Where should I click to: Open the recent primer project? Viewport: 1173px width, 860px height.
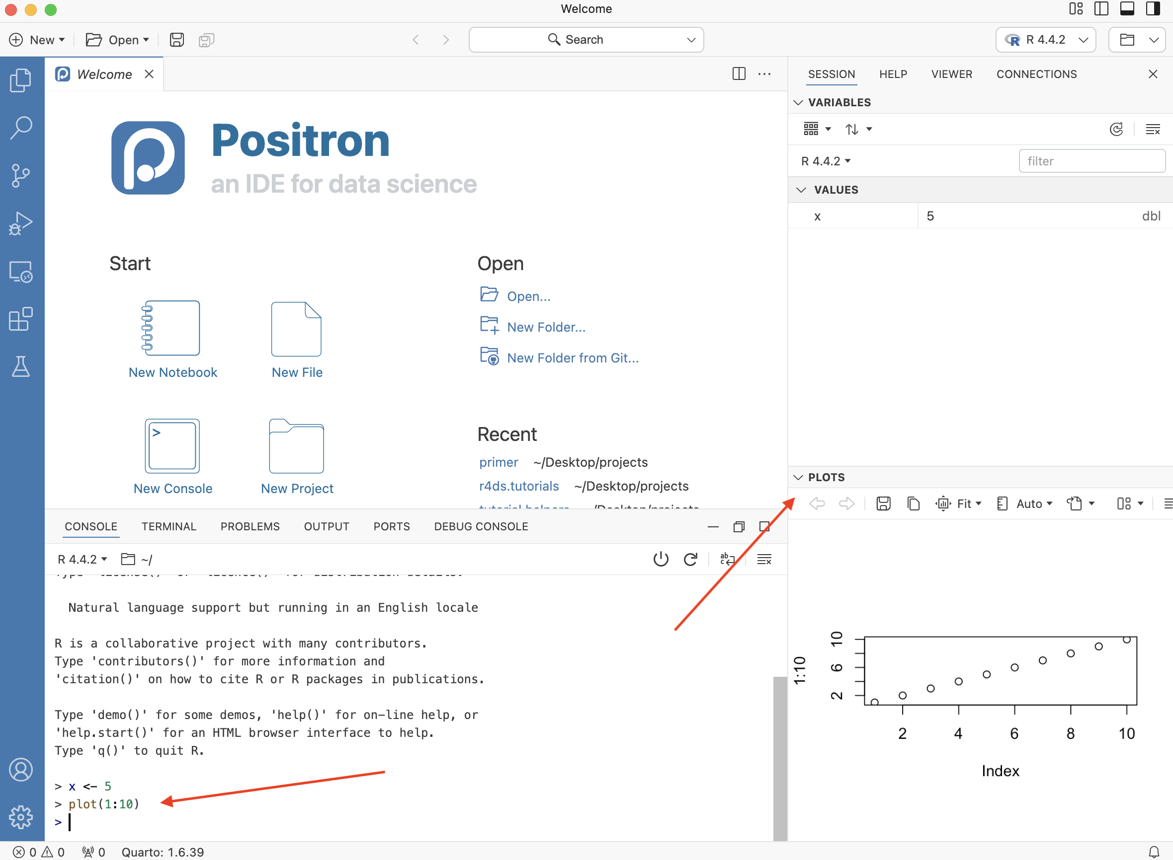499,462
